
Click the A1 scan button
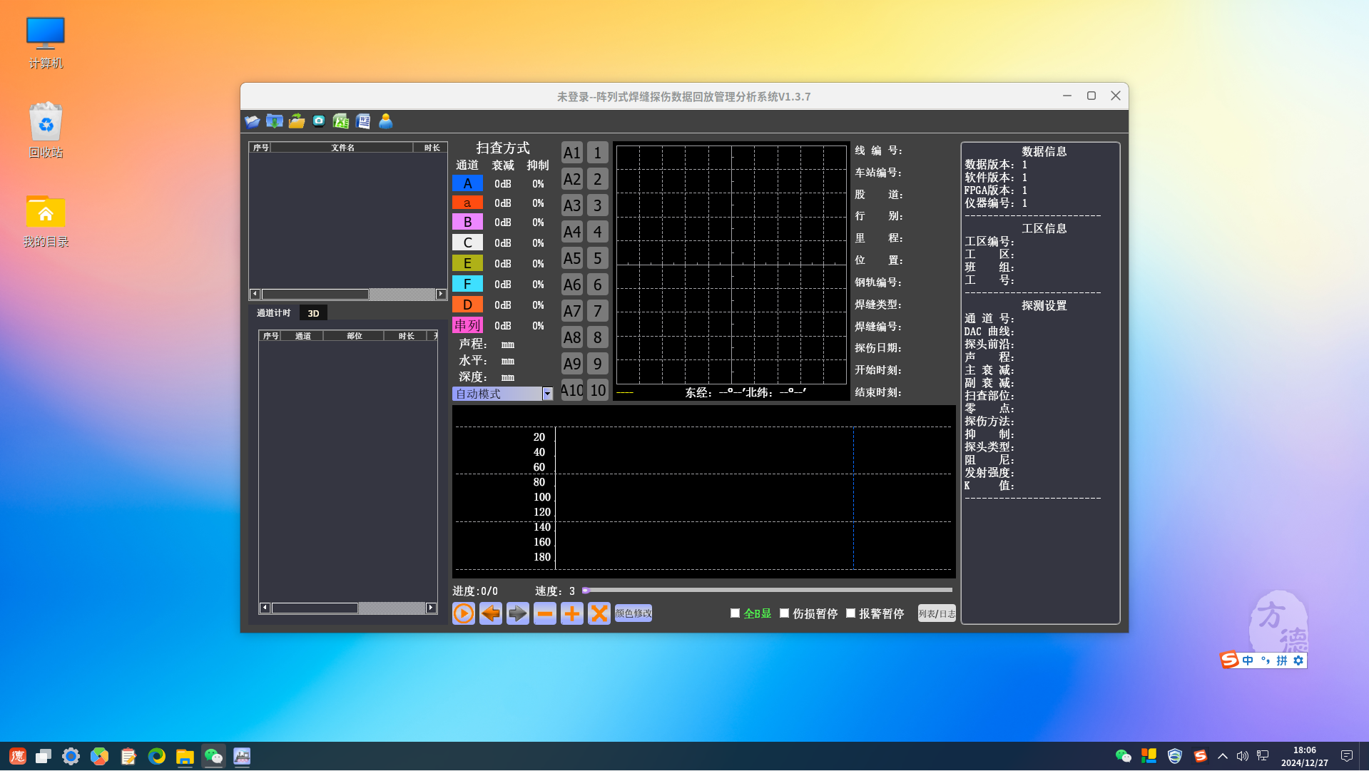(572, 153)
